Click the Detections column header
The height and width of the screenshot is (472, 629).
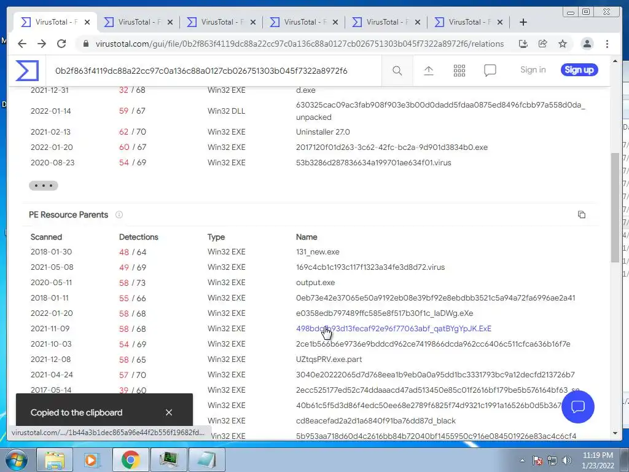[x=138, y=237]
